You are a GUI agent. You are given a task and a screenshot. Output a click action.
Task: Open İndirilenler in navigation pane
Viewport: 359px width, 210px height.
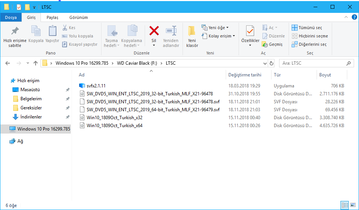27,117
